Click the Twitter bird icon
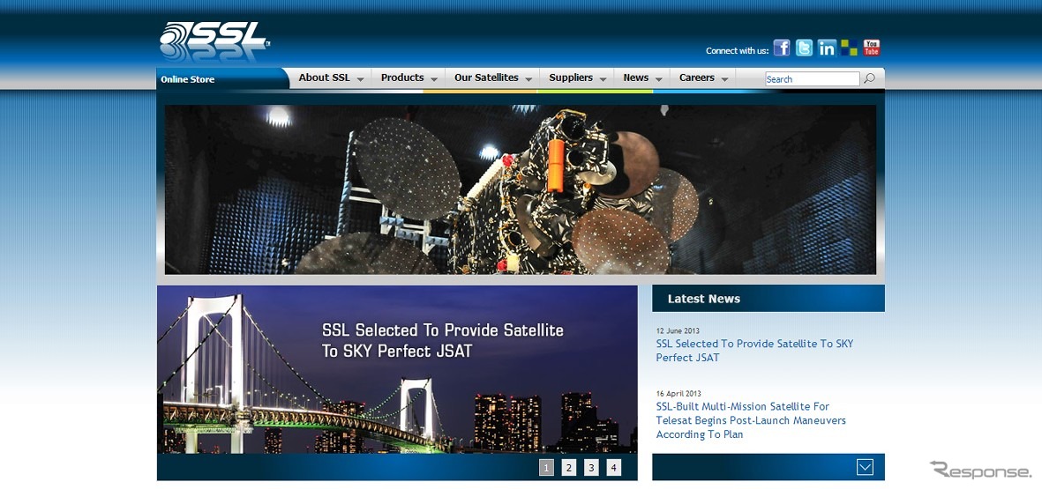 [804, 48]
